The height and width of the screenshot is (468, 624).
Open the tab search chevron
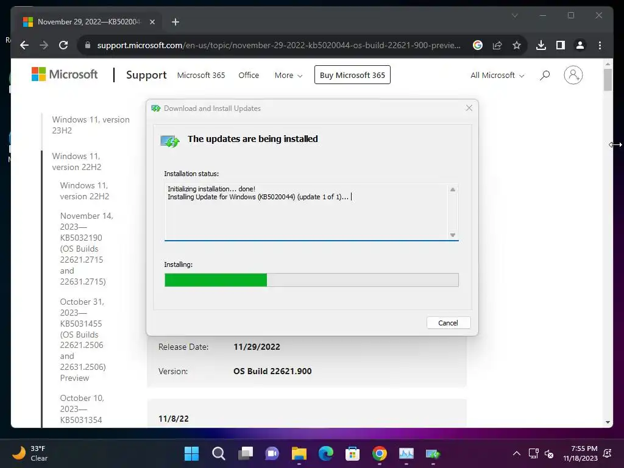(x=514, y=15)
